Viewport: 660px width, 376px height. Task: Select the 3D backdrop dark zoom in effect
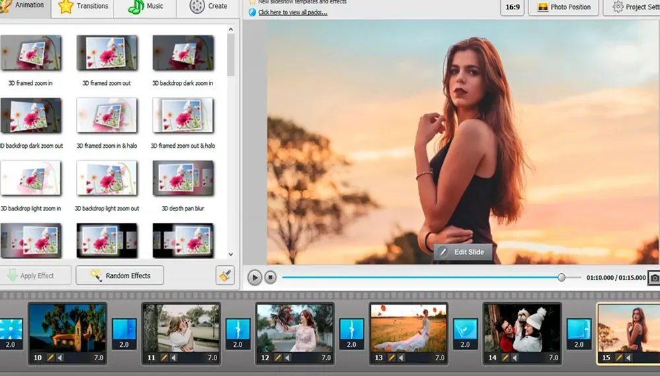(183, 53)
